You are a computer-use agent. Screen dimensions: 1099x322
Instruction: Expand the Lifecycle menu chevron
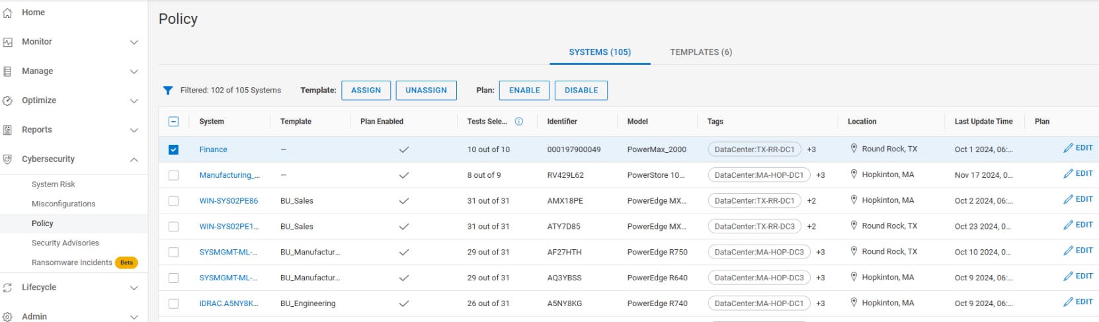tap(134, 288)
